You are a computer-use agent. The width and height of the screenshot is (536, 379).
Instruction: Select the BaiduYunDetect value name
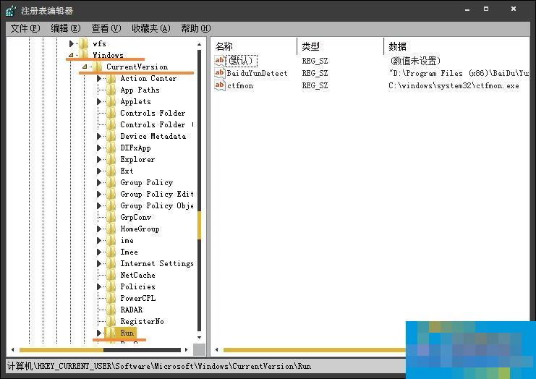pos(257,73)
